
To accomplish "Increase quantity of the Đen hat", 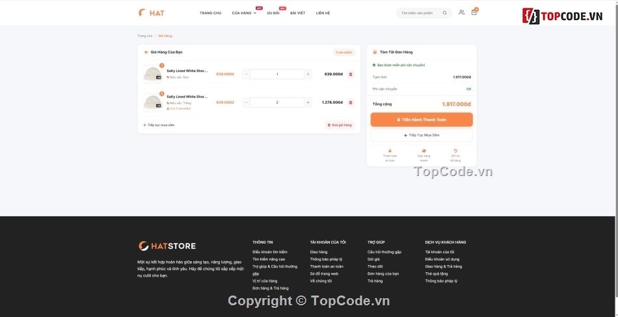I will [308, 74].
